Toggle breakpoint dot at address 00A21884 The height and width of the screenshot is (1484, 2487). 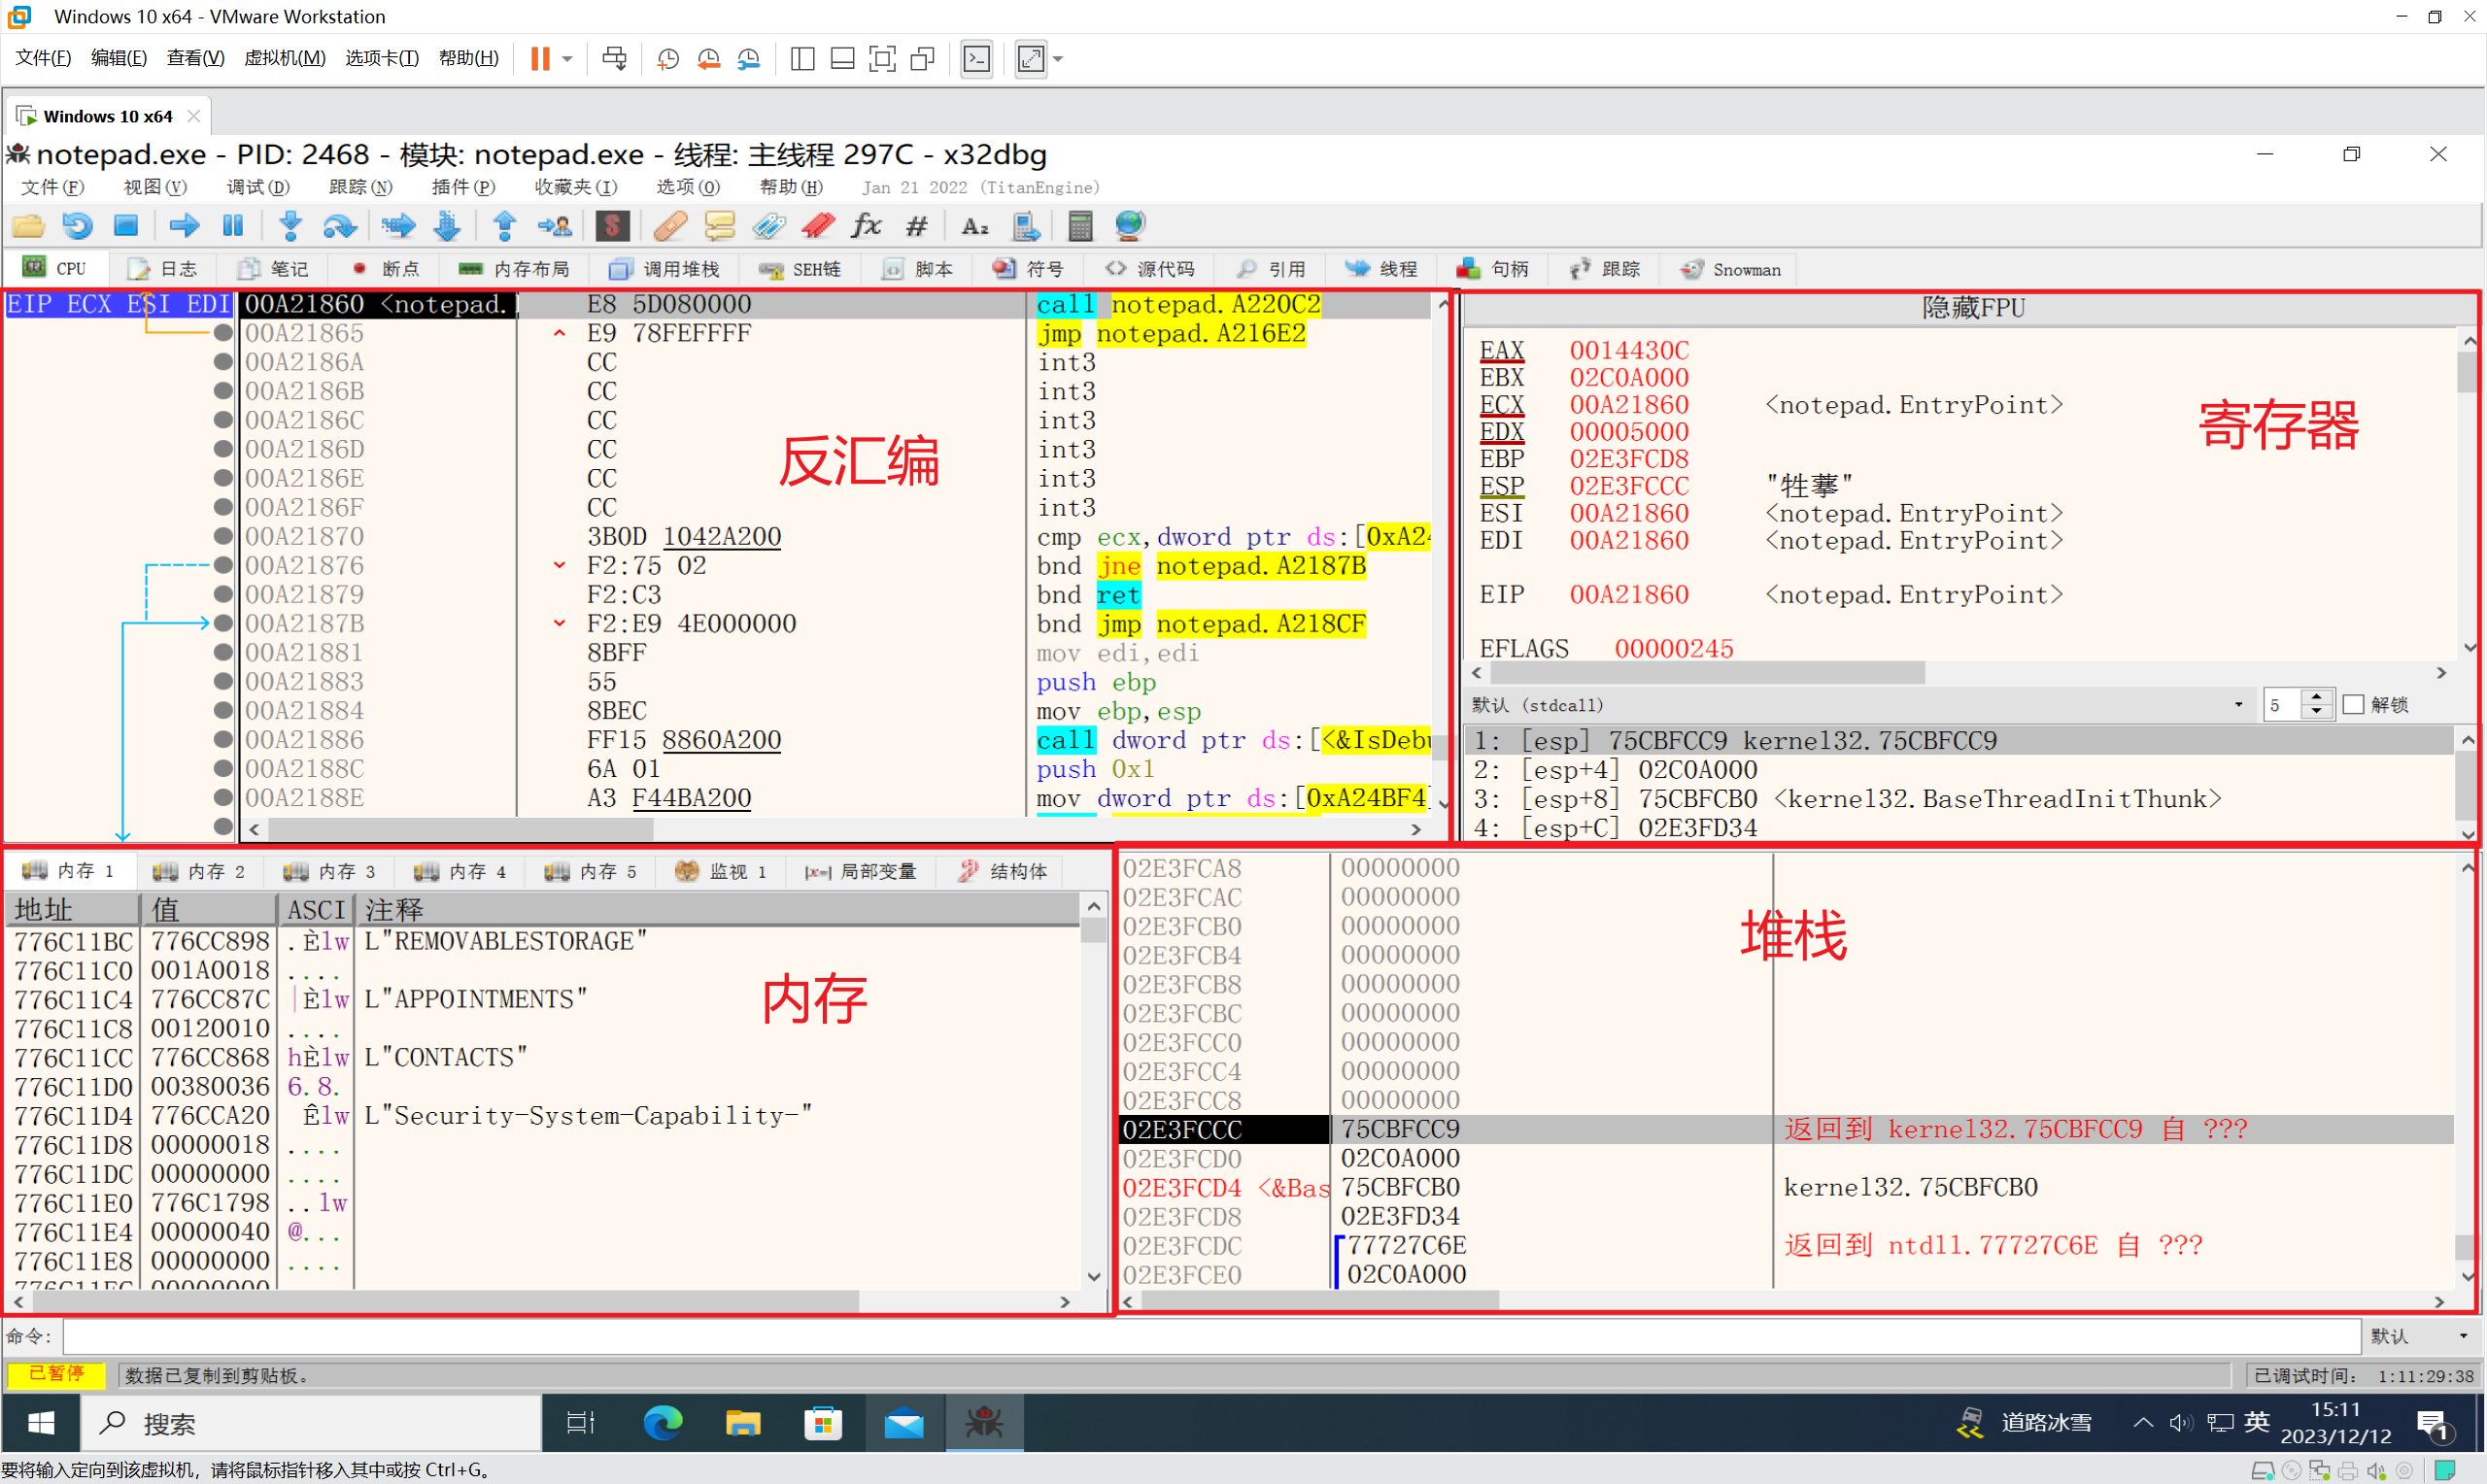coord(223,711)
